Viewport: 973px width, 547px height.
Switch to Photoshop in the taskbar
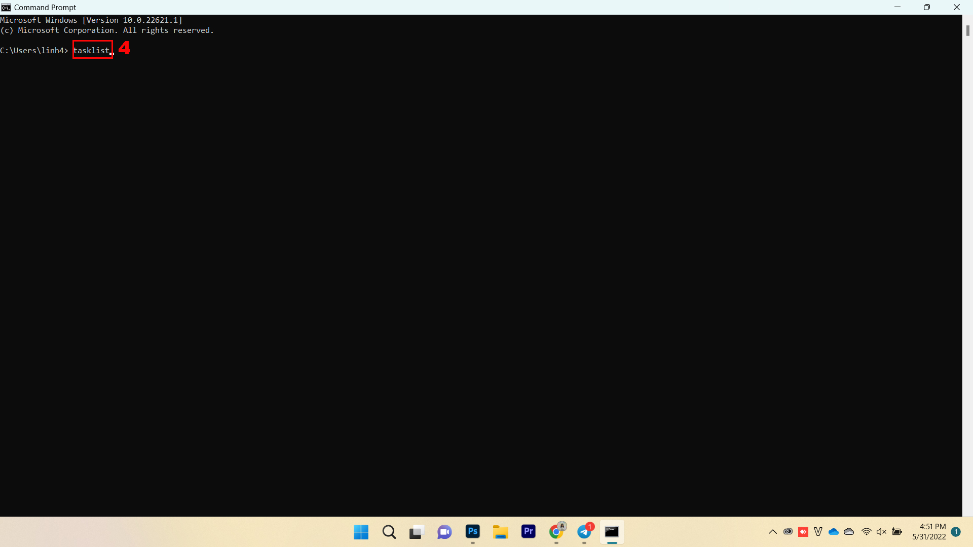[472, 531]
